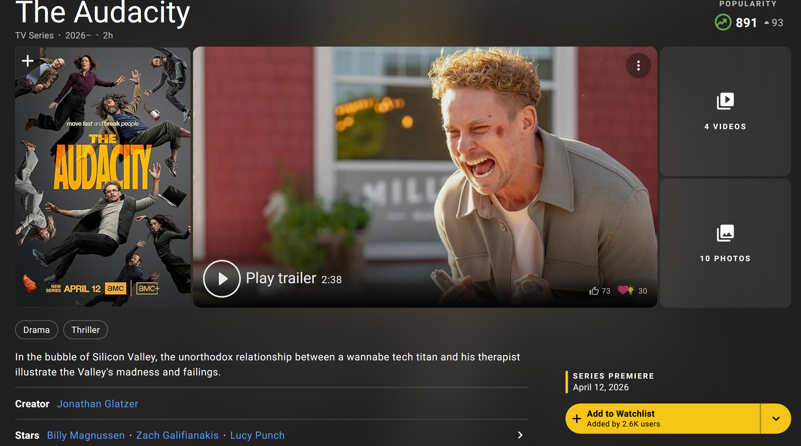
Task: Play the trailer with the circular play button
Action: coord(222,279)
